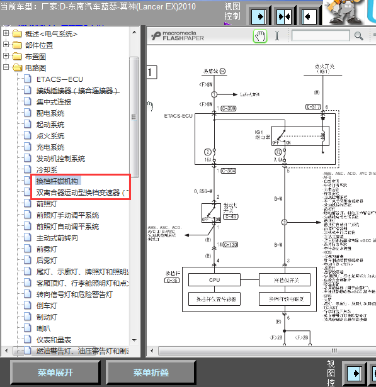Image resolution: width=376 pixels, height=387 pixels.
Task: Click the document icon beside 充电系统
Action: [28, 147]
